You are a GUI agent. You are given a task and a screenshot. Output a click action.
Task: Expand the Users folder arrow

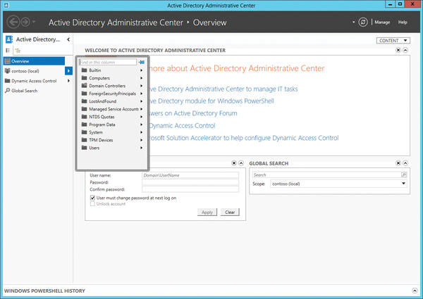pos(141,148)
